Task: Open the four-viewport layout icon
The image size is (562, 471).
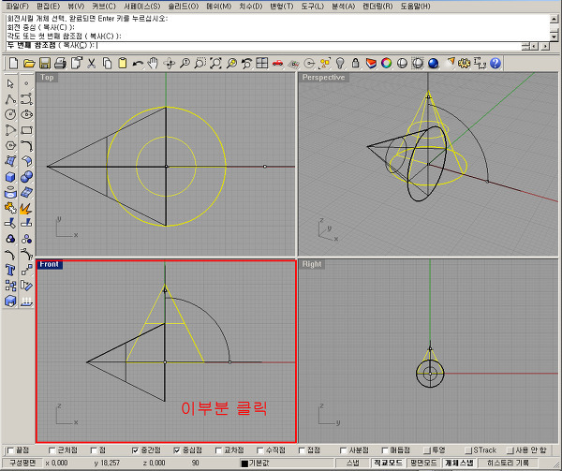Action: [x=262, y=64]
